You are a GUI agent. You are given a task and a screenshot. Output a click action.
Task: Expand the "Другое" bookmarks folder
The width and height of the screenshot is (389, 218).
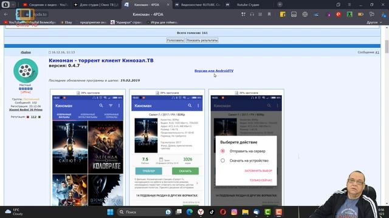click(374, 22)
